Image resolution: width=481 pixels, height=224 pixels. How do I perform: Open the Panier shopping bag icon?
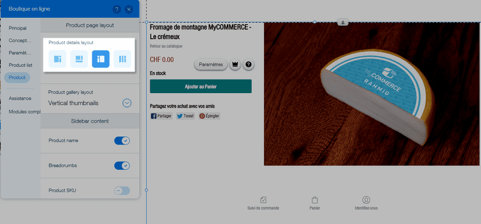point(314,200)
